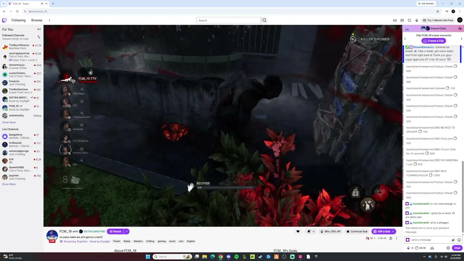Open the whispers speech bubble icon
This screenshot has width=464, height=261.
[x=409, y=20]
